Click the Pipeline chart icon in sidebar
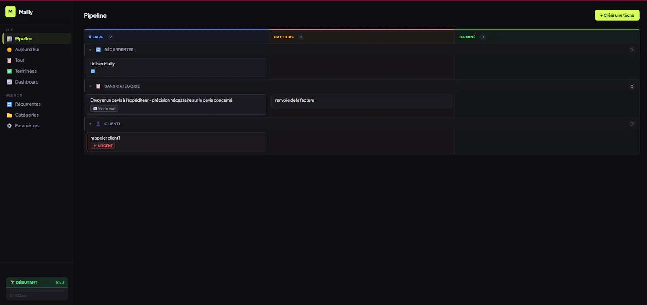647x305 pixels. [x=9, y=39]
